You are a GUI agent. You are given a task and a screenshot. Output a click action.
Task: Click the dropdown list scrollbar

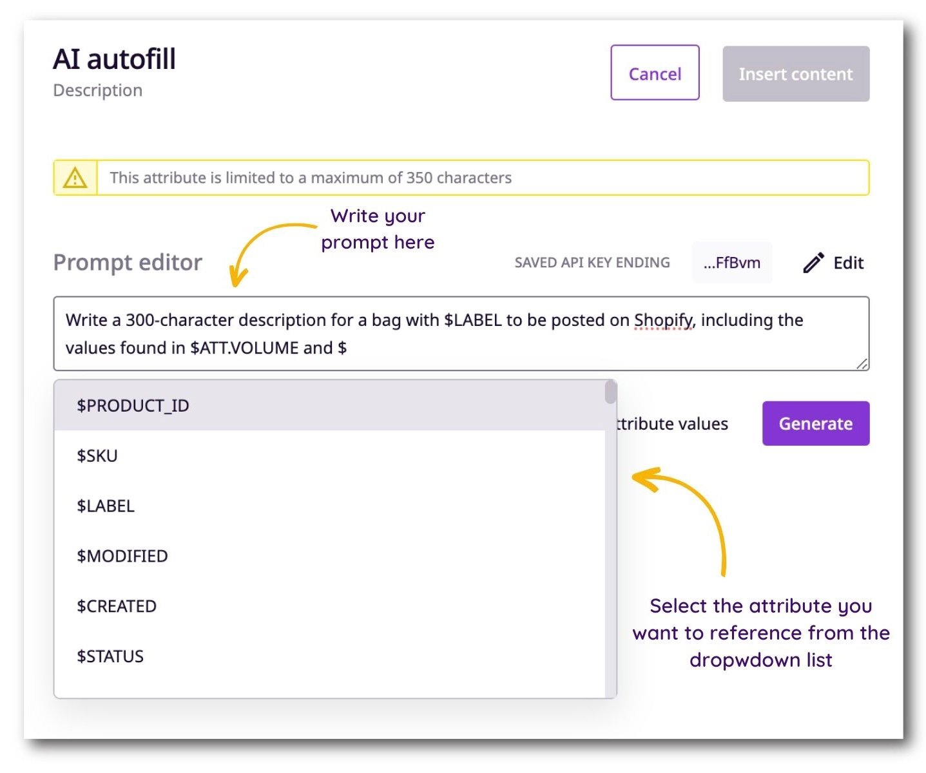tap(610, 393)
